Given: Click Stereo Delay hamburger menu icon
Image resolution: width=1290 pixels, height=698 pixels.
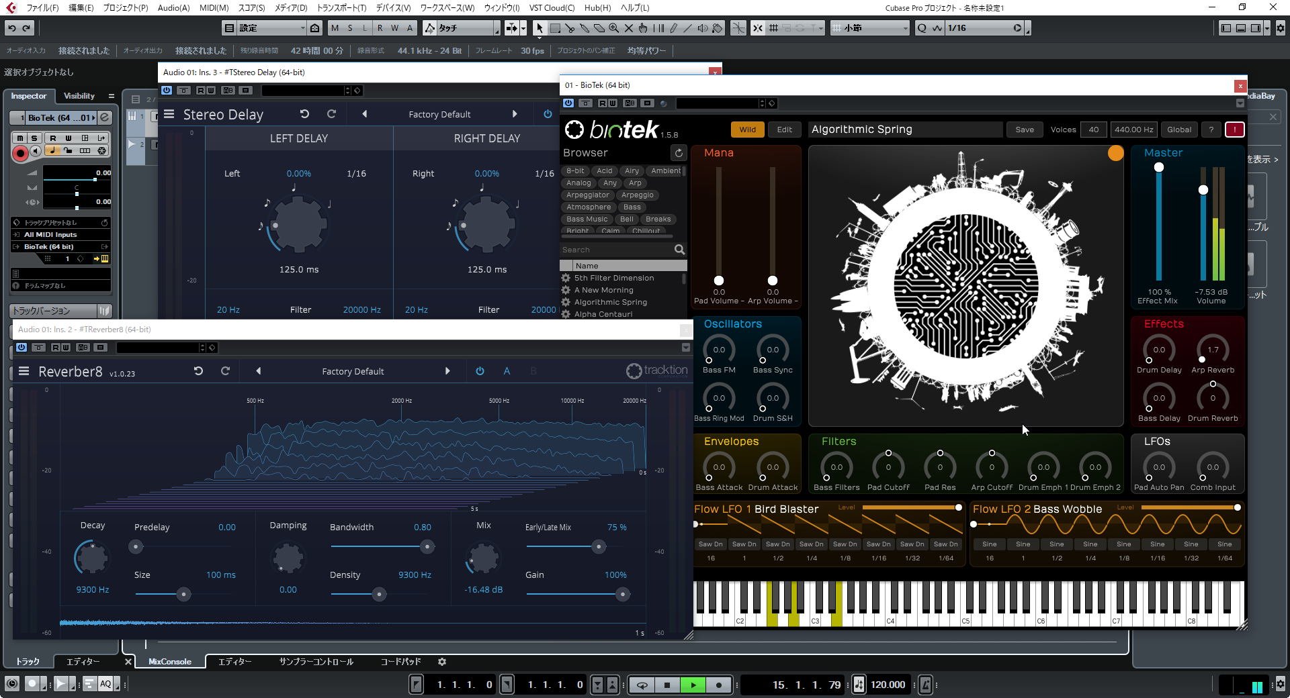Looking at the screenshot, I should (169, 114).
